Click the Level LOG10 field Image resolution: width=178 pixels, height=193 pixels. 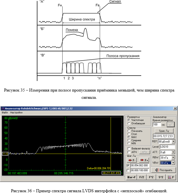click(167, 147)
